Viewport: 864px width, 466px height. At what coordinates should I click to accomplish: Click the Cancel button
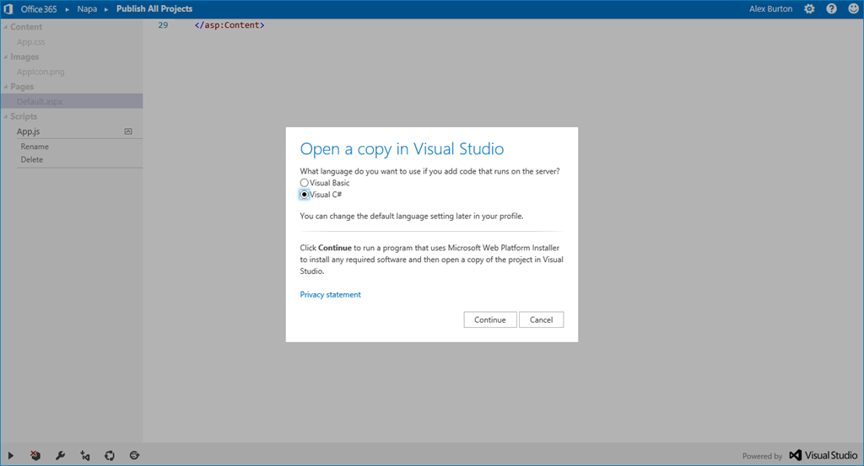541,319
